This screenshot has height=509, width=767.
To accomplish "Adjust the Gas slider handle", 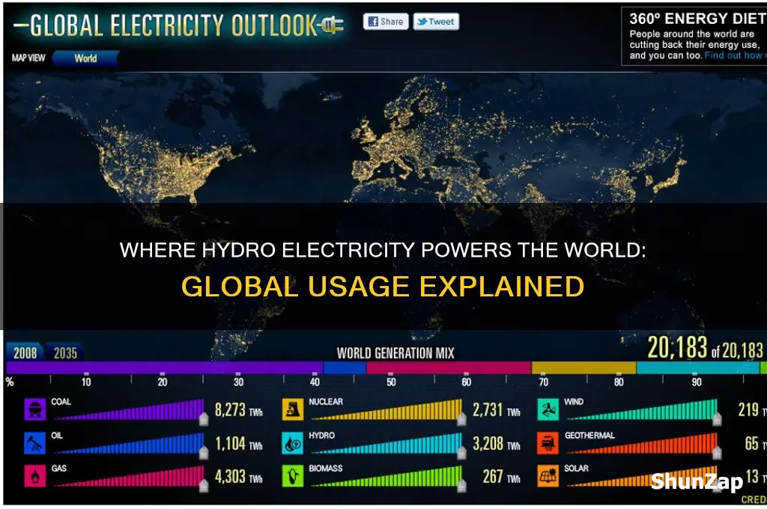I will pyautogui.click(x=204, y=486).
